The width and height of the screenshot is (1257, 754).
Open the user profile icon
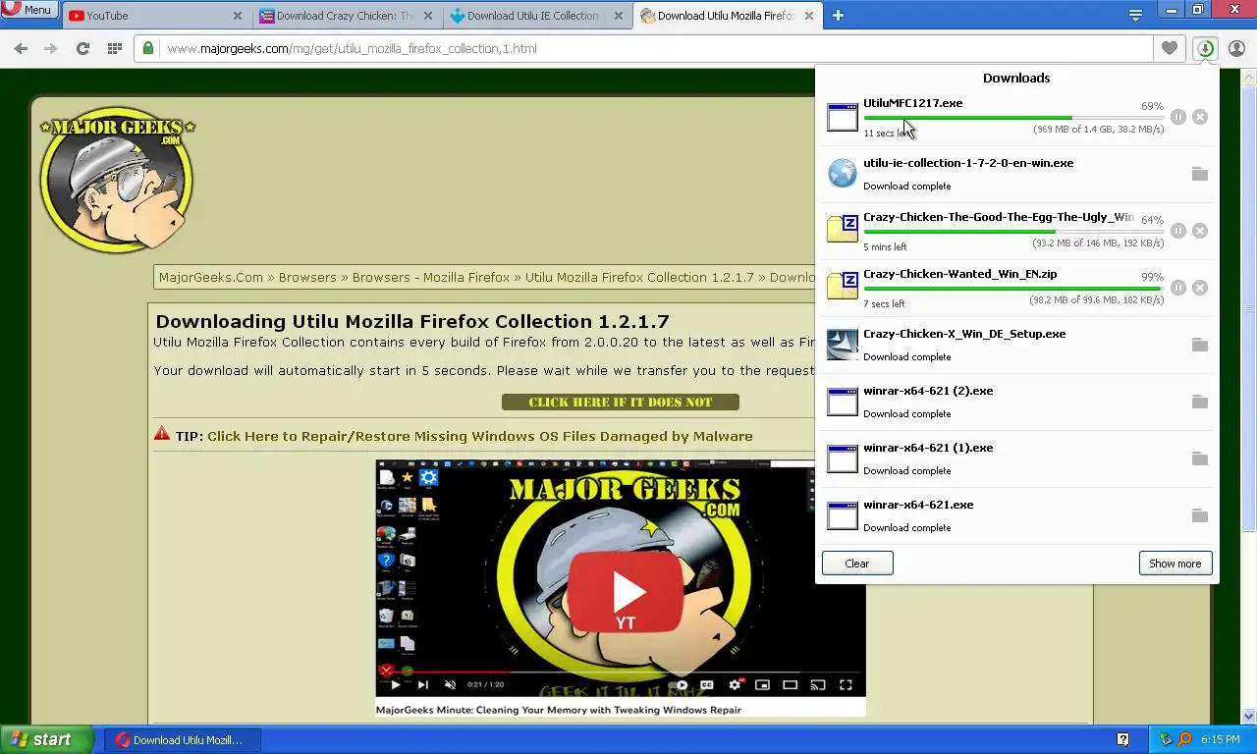[1236, 48]
